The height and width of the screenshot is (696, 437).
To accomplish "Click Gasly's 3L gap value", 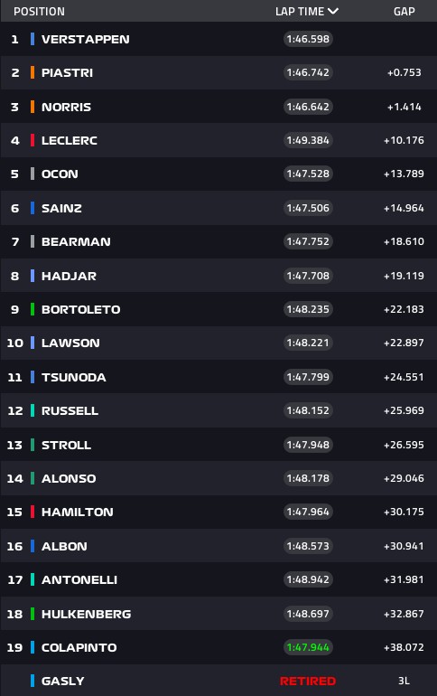I will point(404,681).
